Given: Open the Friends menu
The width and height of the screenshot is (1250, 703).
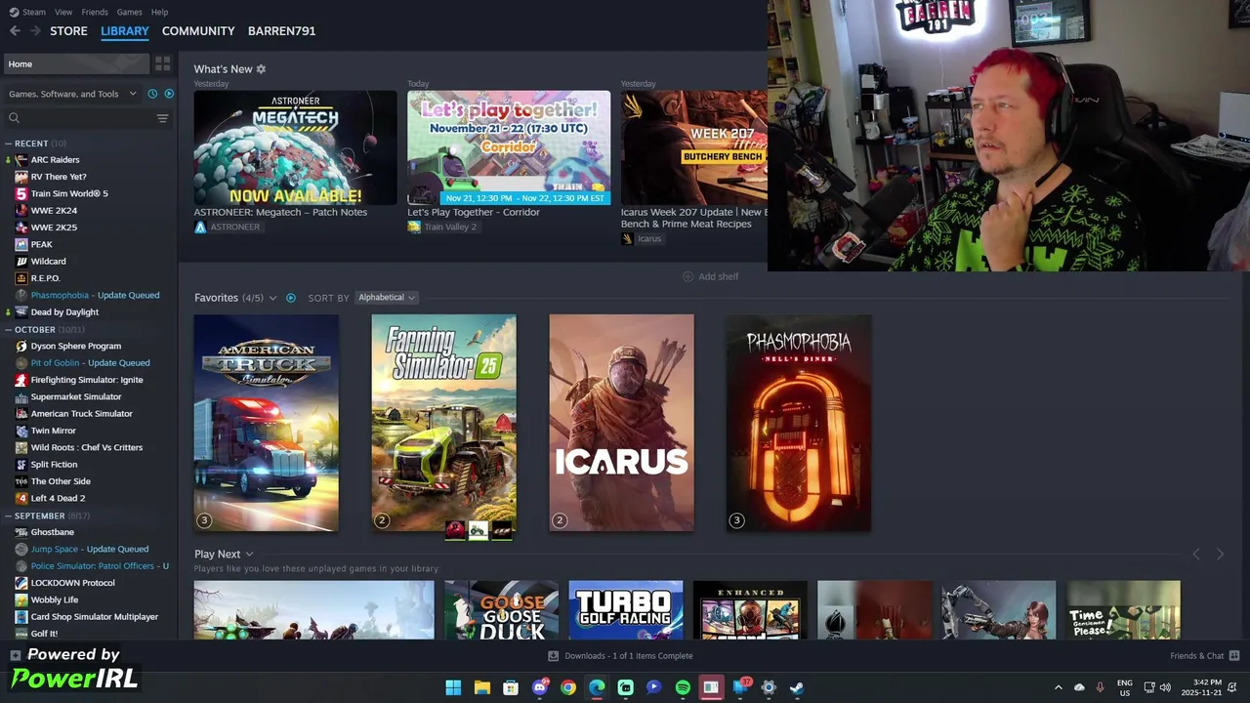Looking at the screenshot, I should pyautogui.click(x=95, y=12).
